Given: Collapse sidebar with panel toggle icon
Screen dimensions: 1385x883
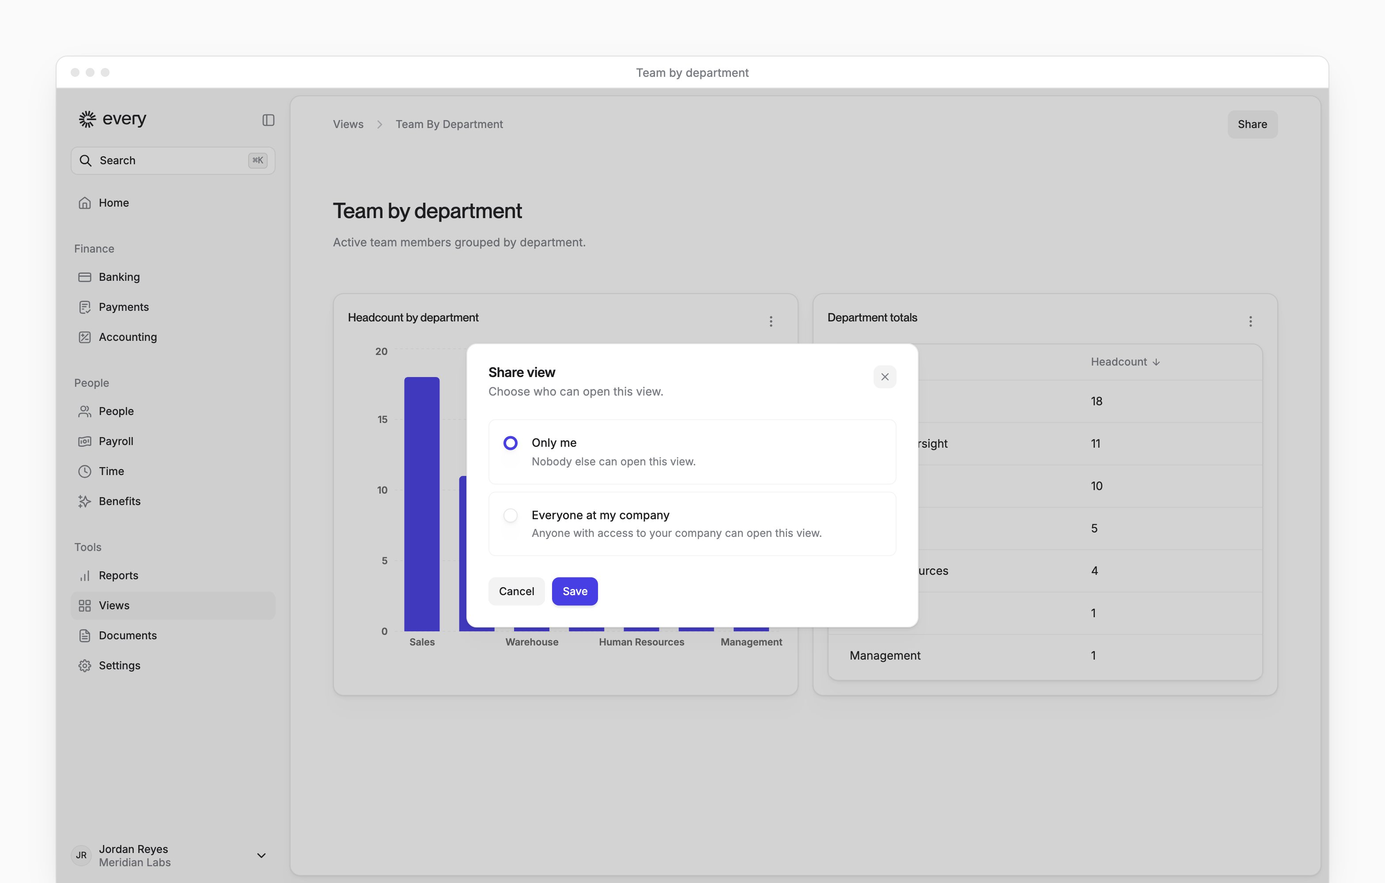Looking at the screenshot, I should (268, 120).
